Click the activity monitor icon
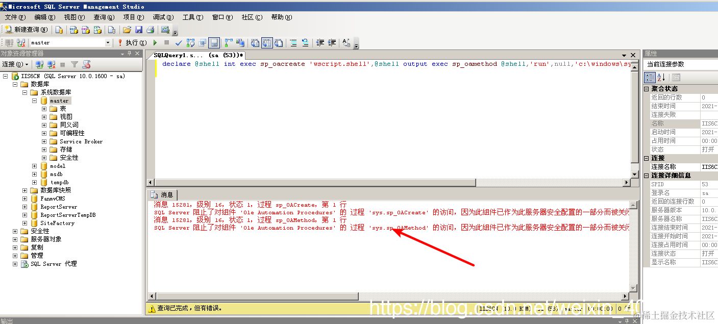Screen dimensions: 718x324 [165, 30]
